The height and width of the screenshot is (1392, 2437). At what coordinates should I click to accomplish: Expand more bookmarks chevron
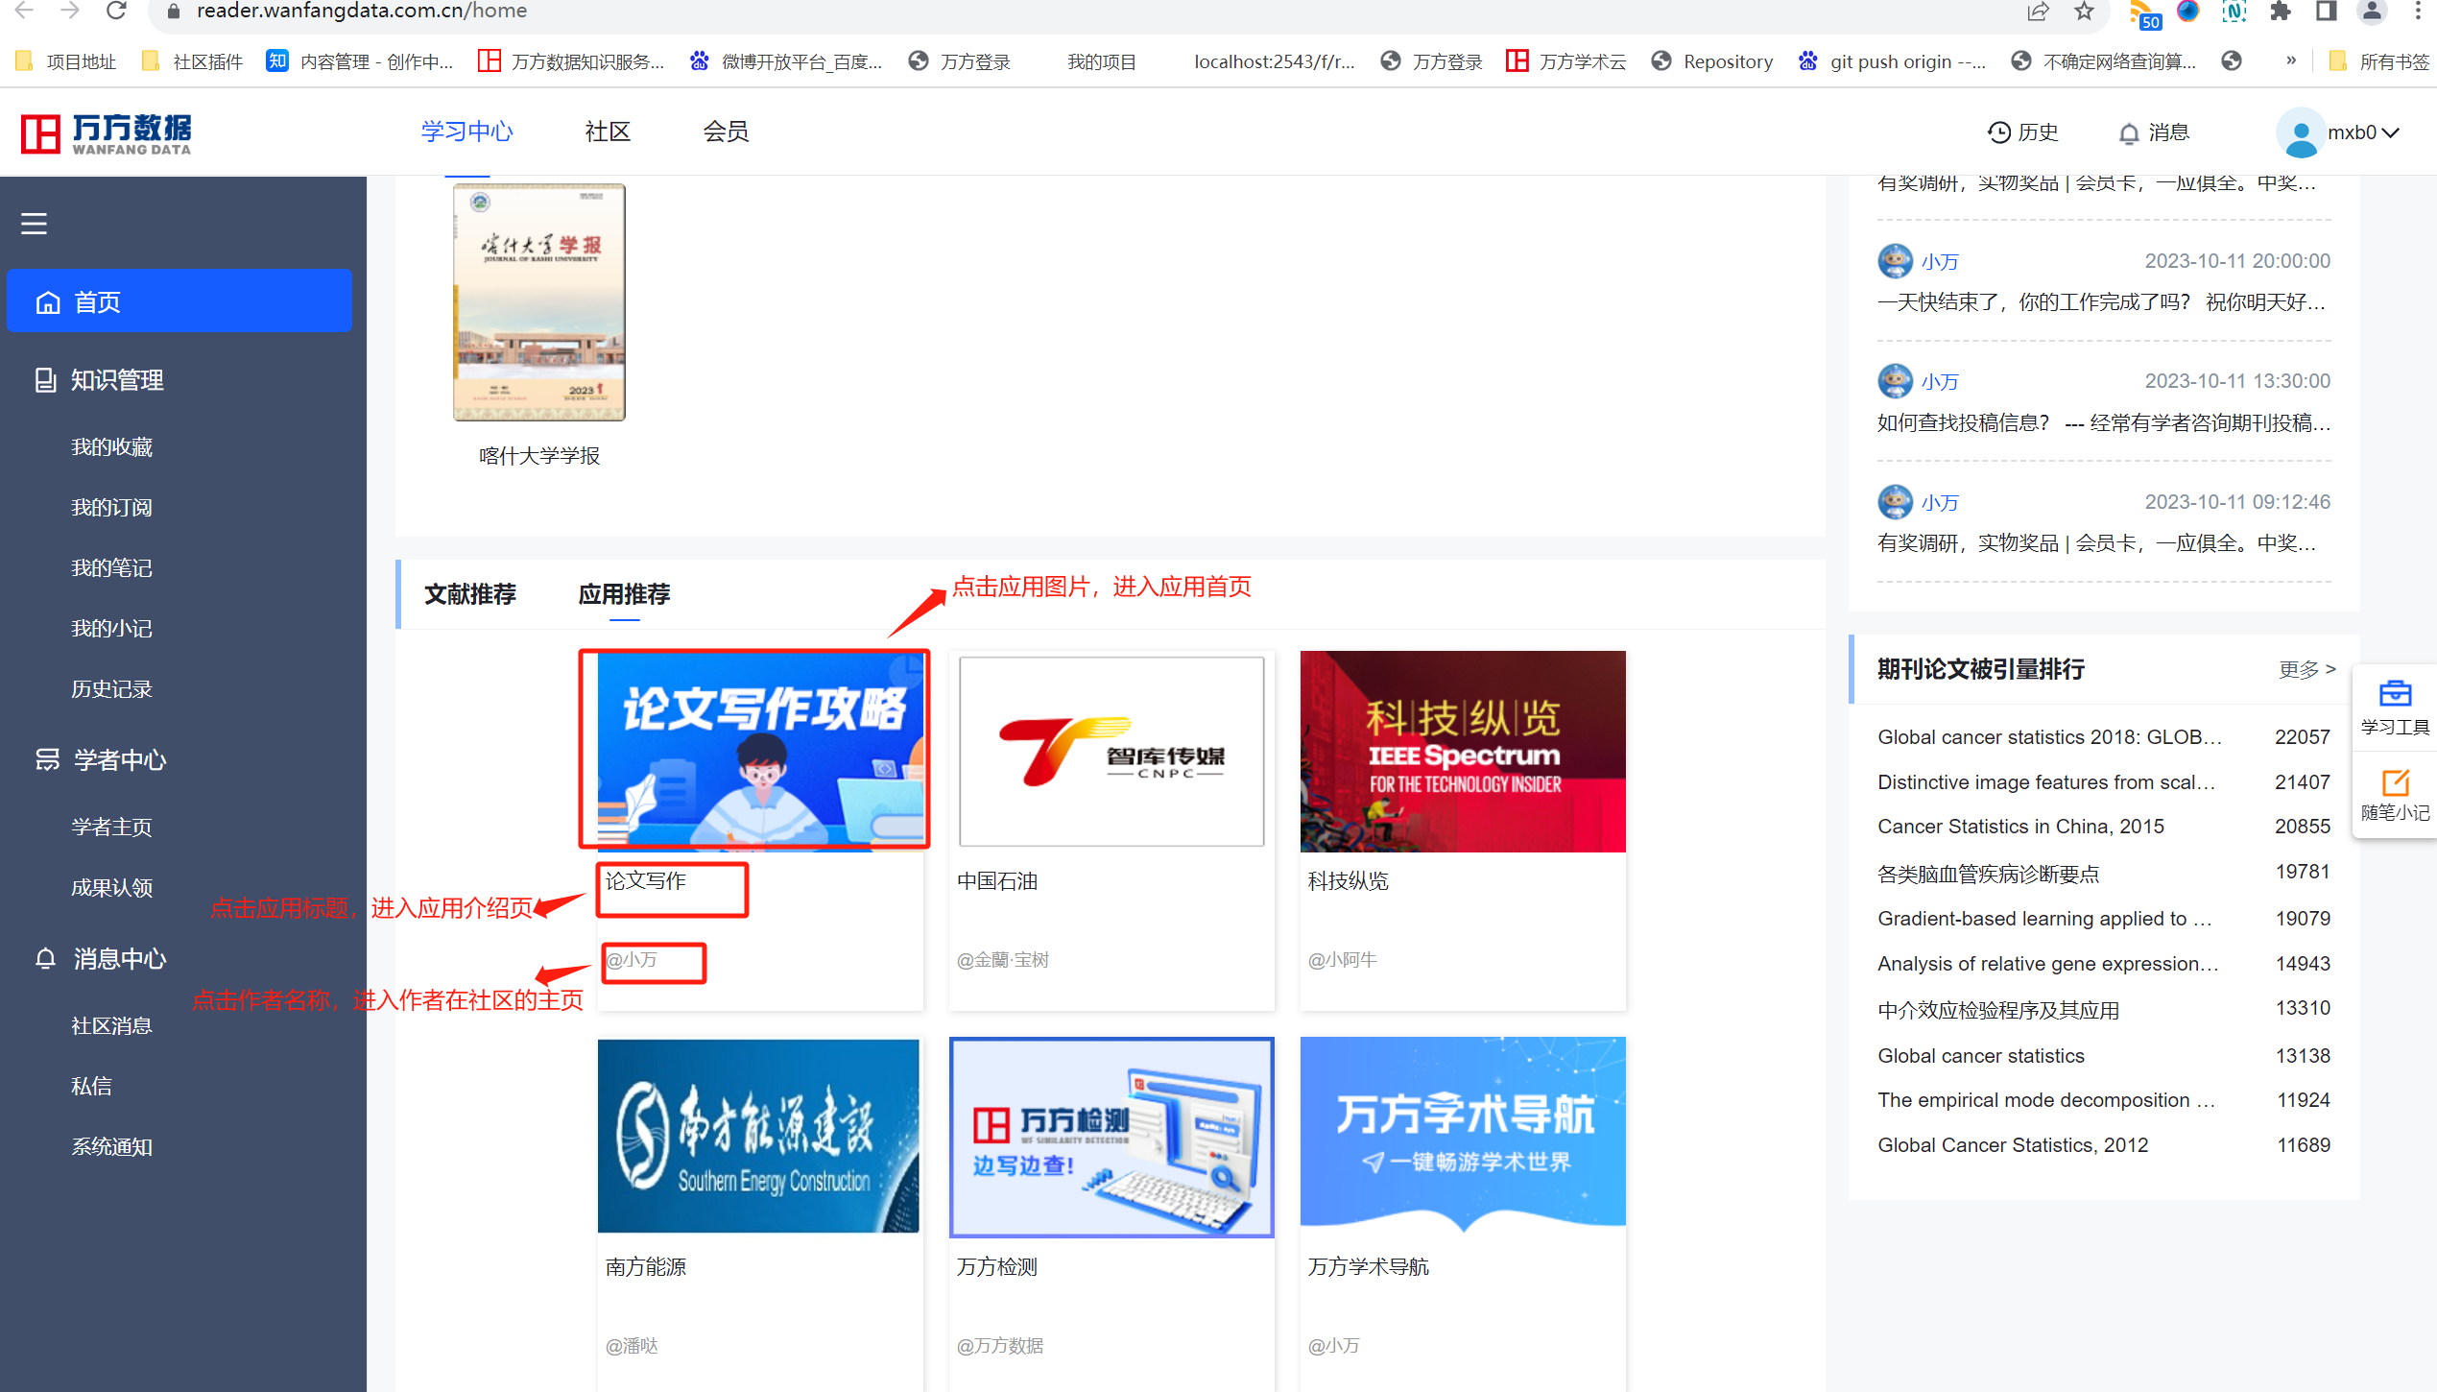pos(2291,61)
